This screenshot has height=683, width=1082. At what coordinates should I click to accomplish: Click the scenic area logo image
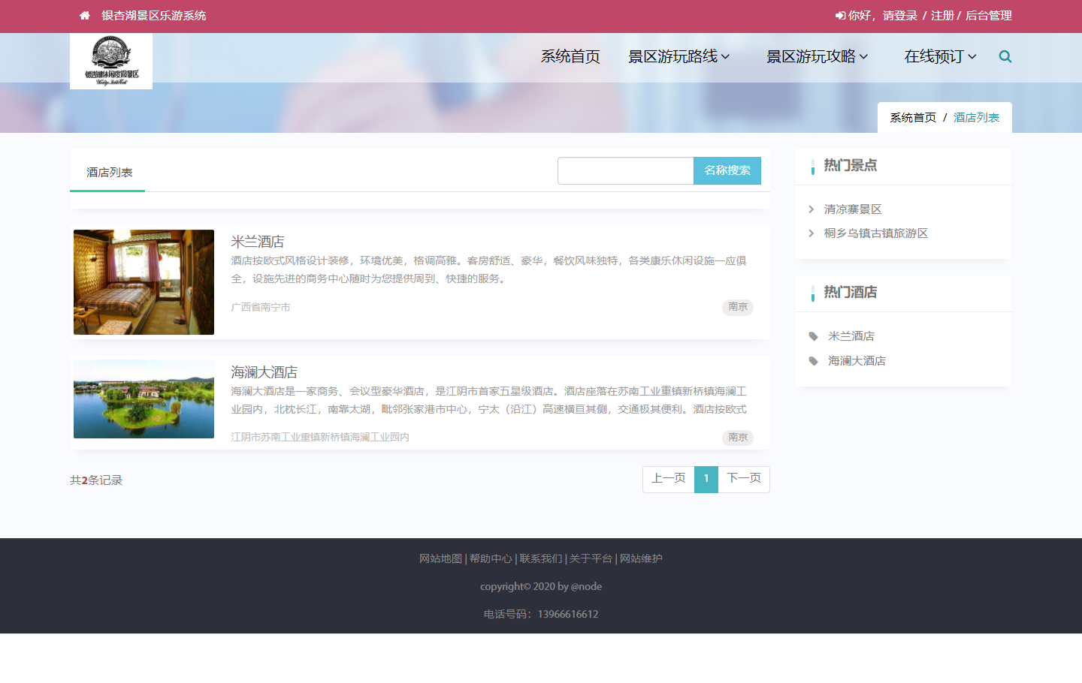pyautogui.click(x=111, y=61)
